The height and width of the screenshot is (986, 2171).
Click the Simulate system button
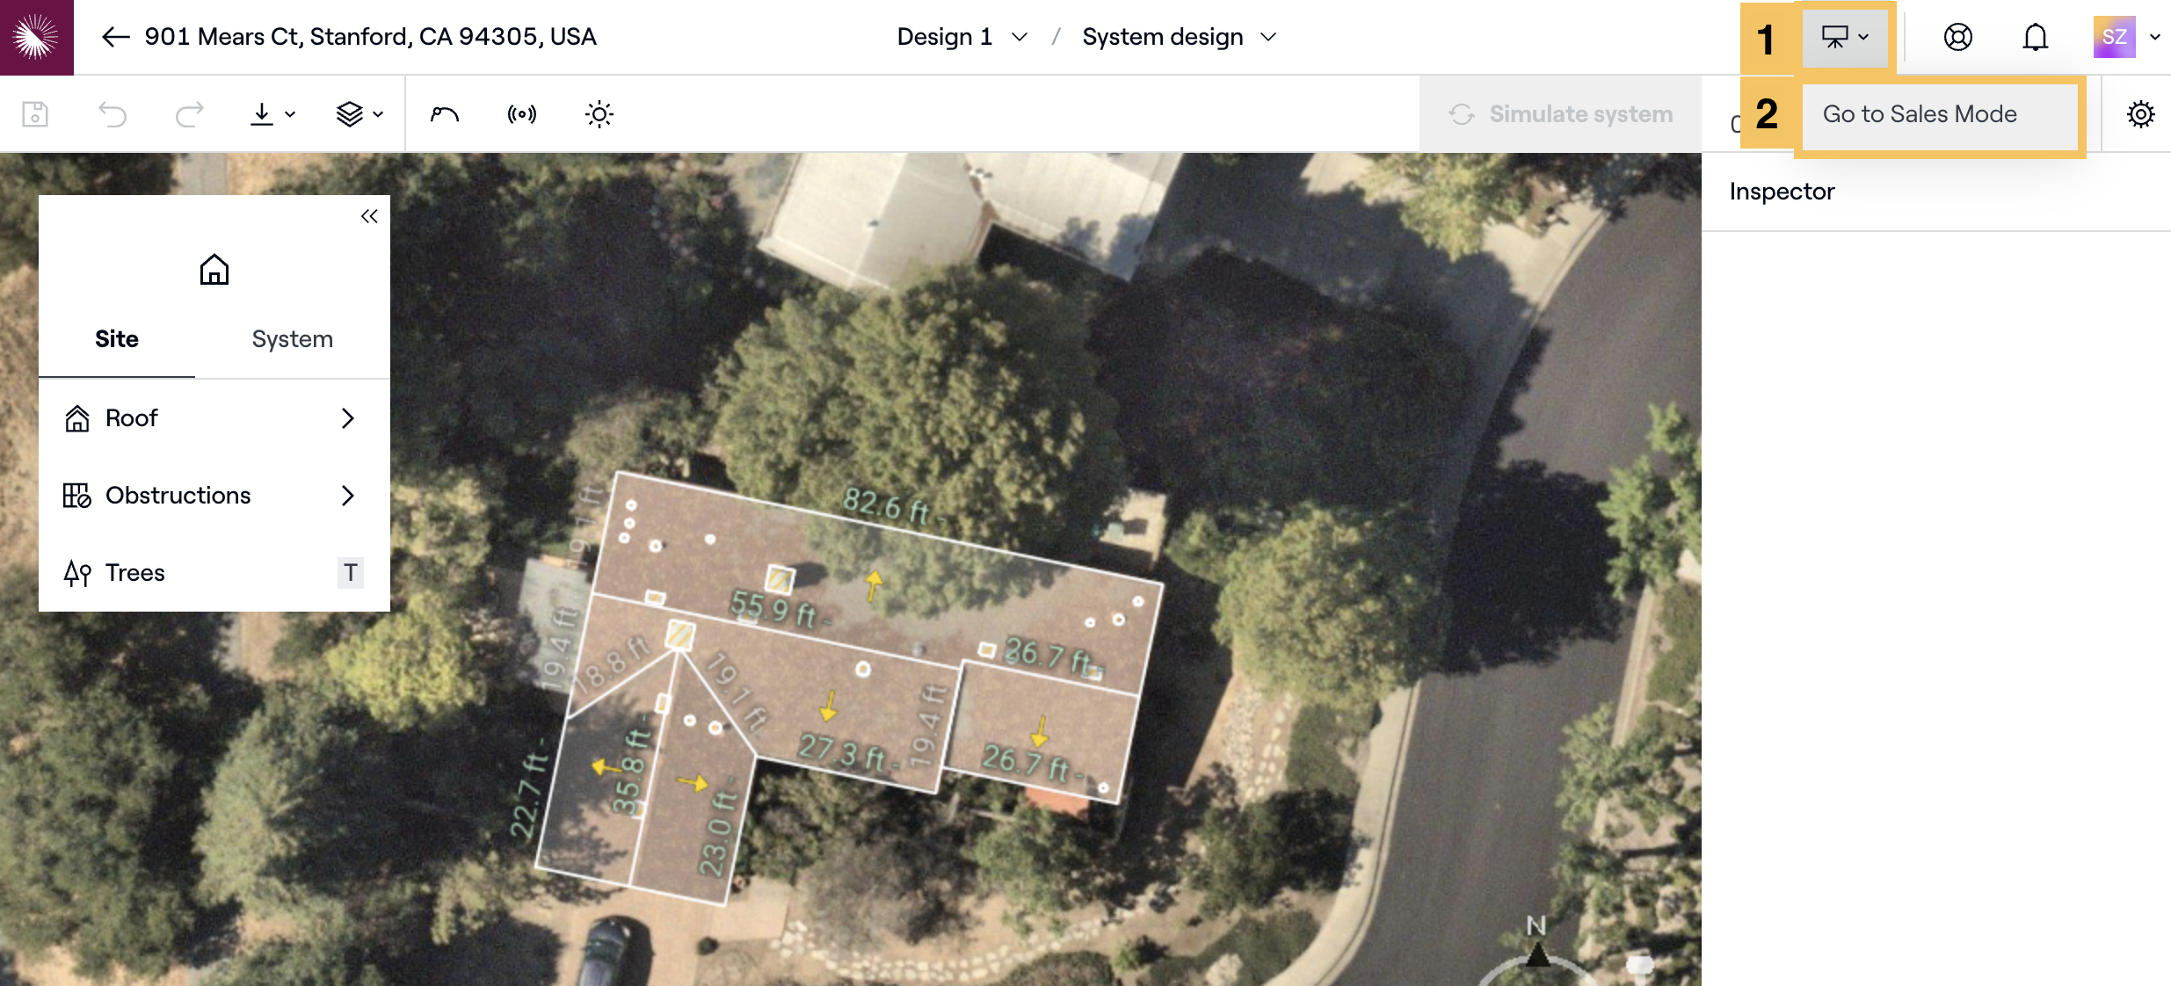point(1561,114)
